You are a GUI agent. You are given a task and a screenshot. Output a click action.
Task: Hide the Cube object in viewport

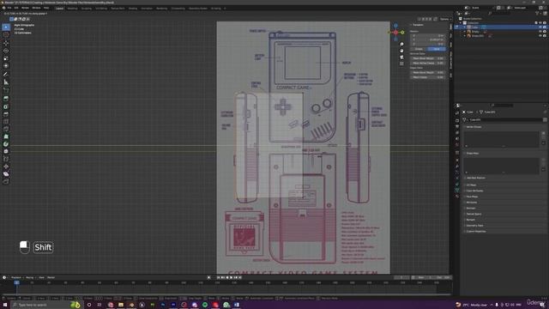click(x=540, y=27)
